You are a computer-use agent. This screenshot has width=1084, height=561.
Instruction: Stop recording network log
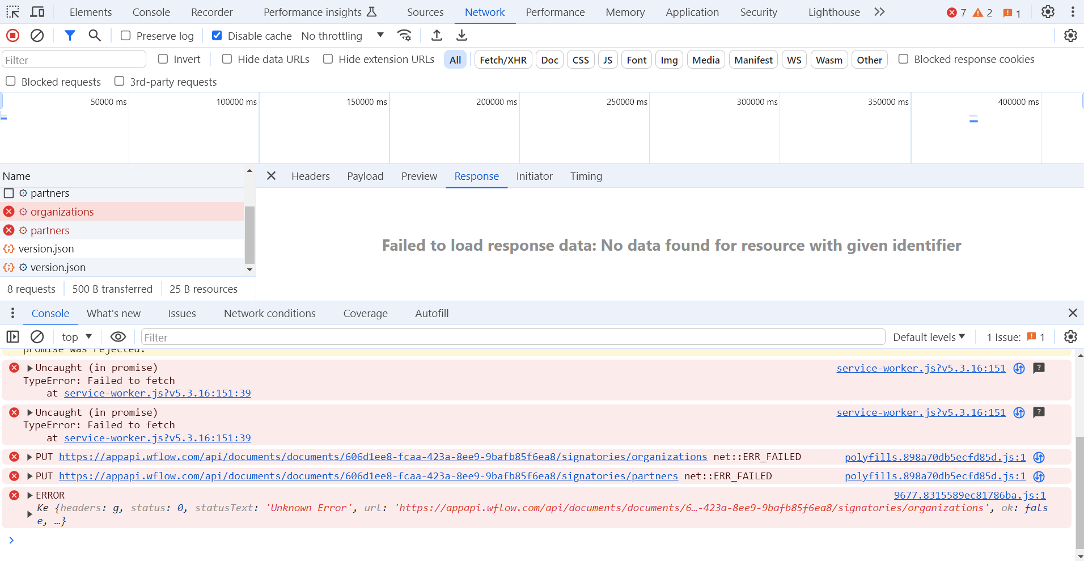pos(12,35)
